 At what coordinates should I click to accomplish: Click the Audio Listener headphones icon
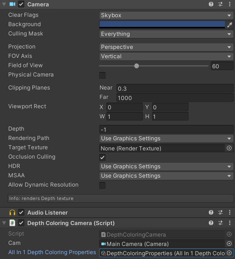click(x=12, y=212)
